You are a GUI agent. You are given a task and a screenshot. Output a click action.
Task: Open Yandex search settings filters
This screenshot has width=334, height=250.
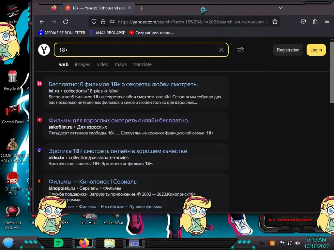(240, 50)
